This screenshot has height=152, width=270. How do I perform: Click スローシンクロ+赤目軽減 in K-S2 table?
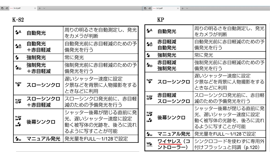[x=43, y=102]
